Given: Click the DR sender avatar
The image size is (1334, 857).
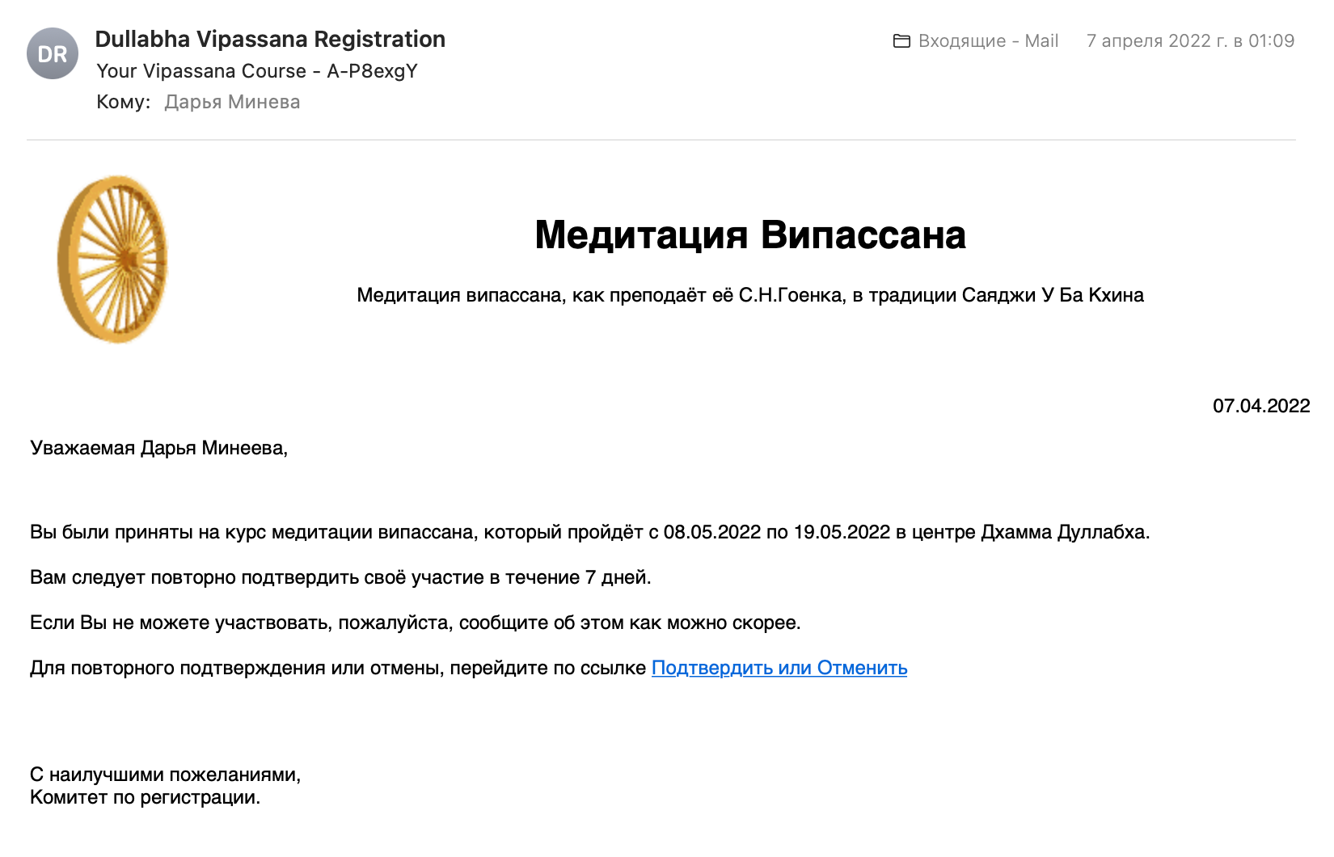Looking at the screenshot, I should coord(53,53).
